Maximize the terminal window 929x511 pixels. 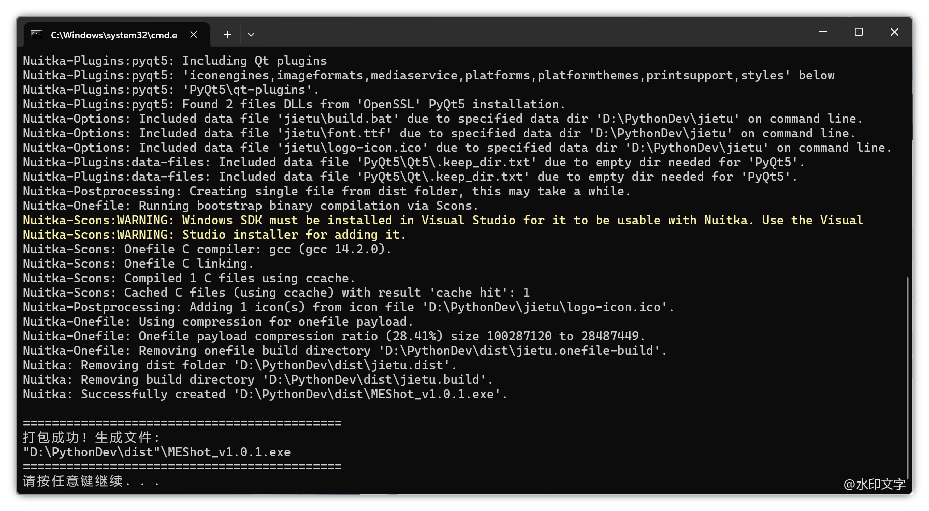coord(859,32)
